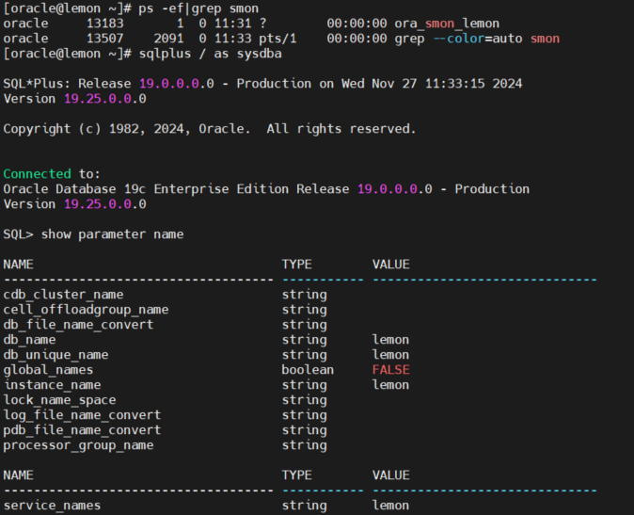Viewport: 634px width, 515px height.
Task: Select the instance_name parameter
Action: click(x=52, y=385)
